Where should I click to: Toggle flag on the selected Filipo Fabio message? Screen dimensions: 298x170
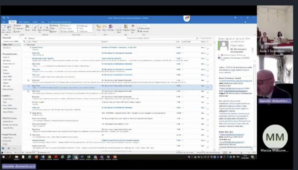coord(208,87)
